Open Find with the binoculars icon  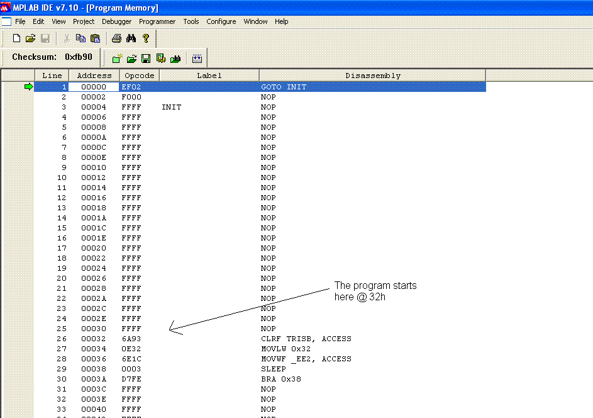click(131, 38)
